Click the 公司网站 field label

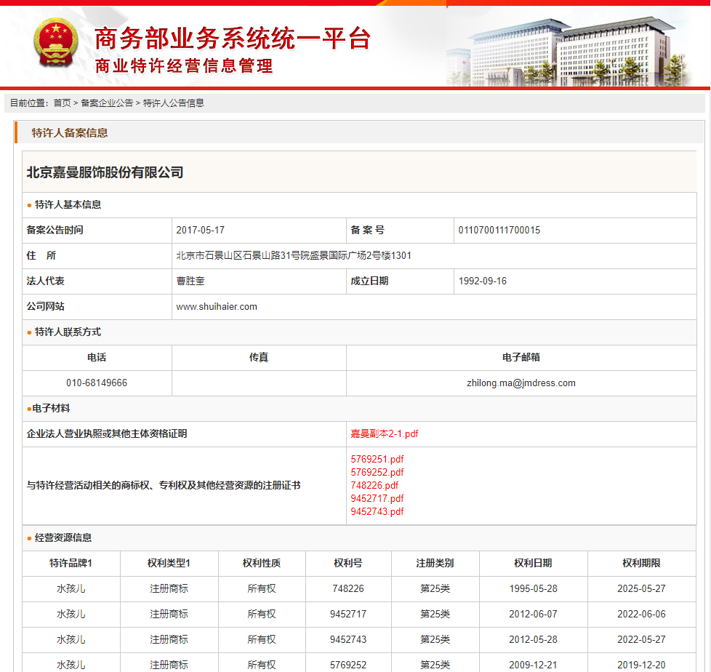(x=45, y=306)
